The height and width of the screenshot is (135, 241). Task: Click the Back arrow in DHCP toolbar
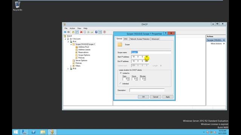(65, 32)
